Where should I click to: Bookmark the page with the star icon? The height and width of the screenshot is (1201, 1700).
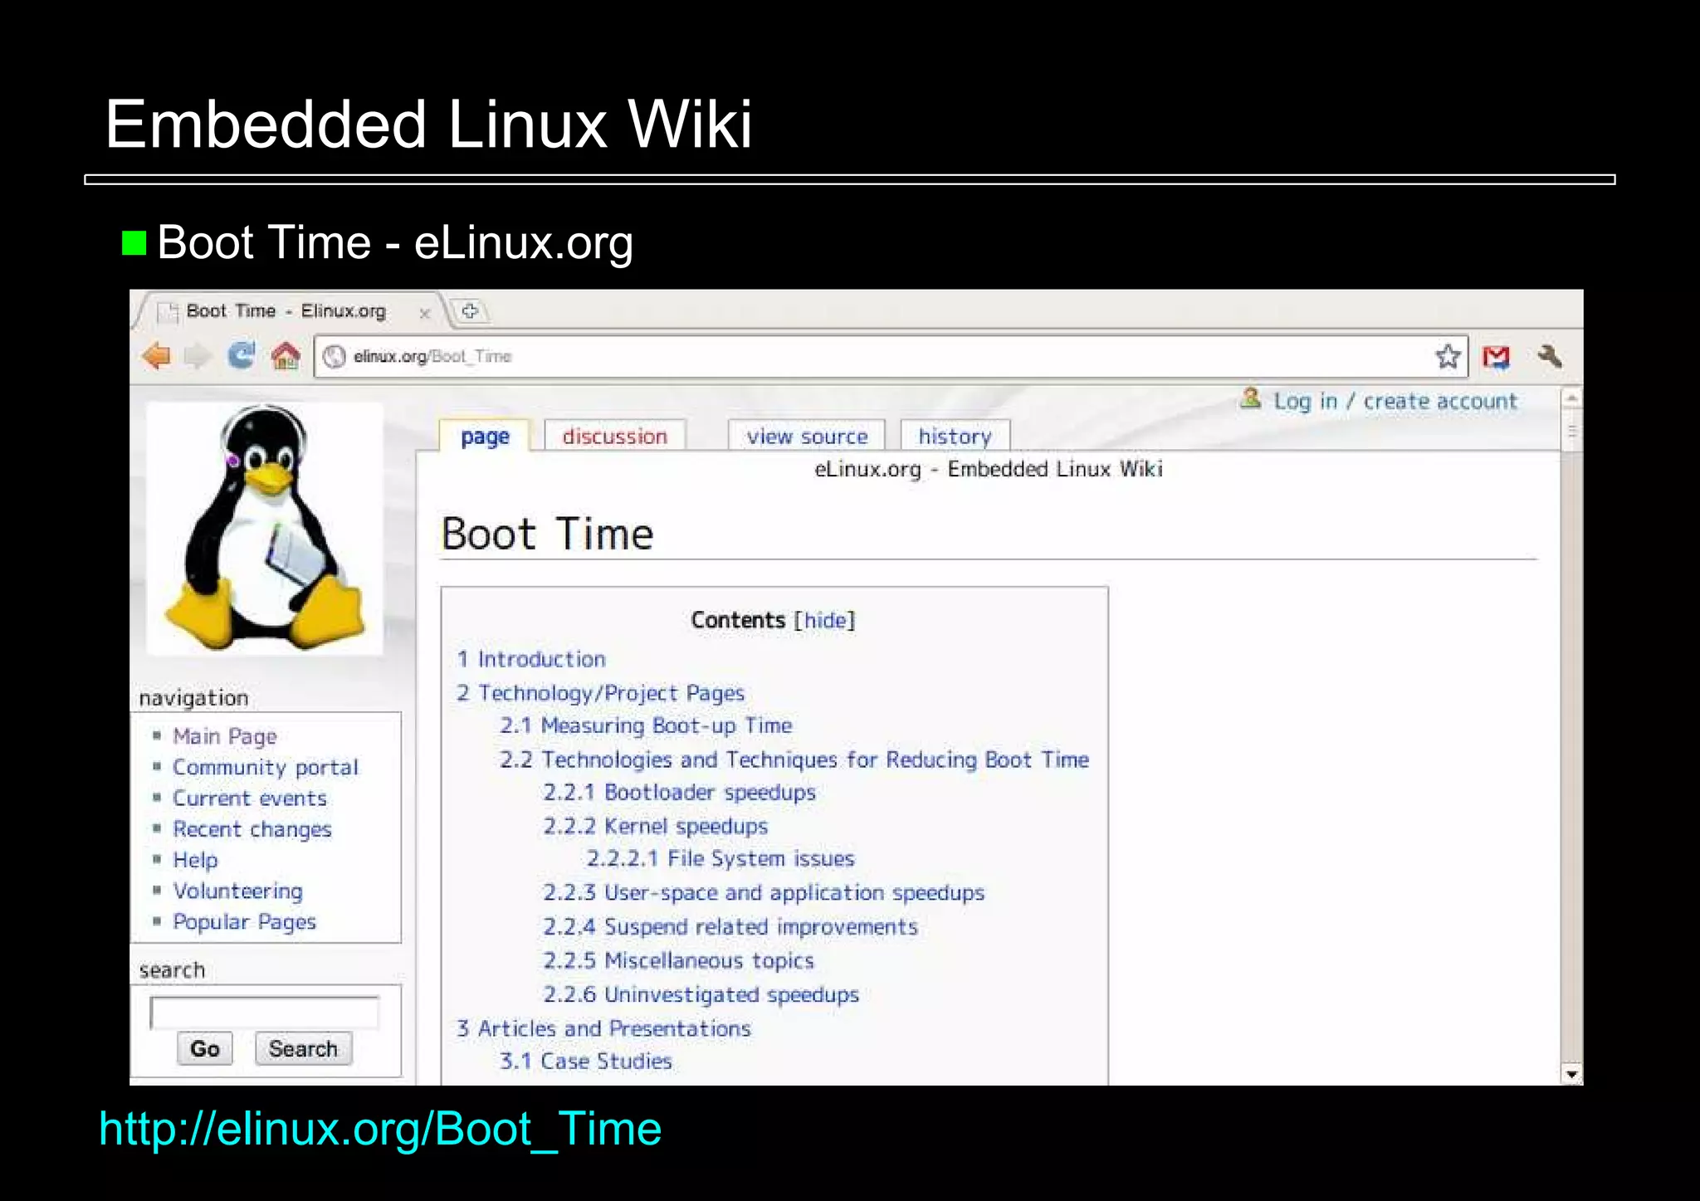tap(1448, 357)
